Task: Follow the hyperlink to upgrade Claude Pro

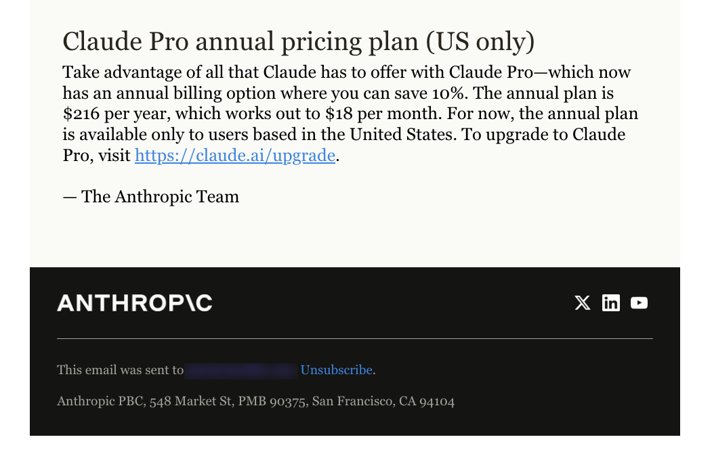Action: [x=234, y=156]
